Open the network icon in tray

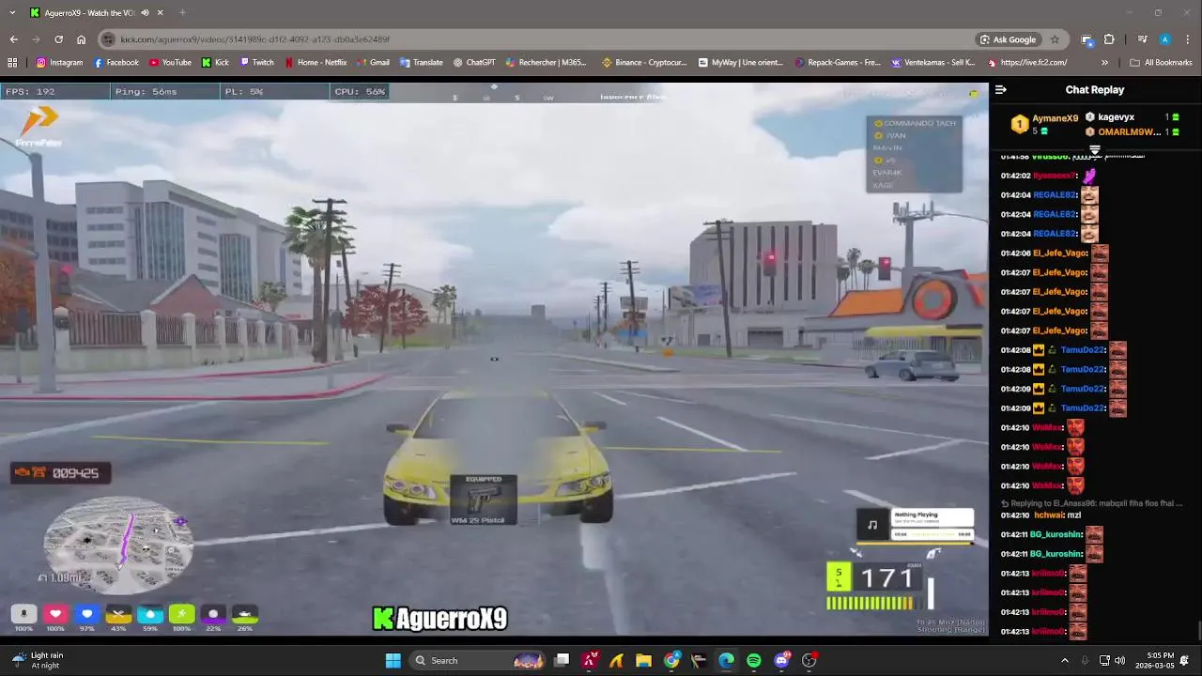[1104, 660]
